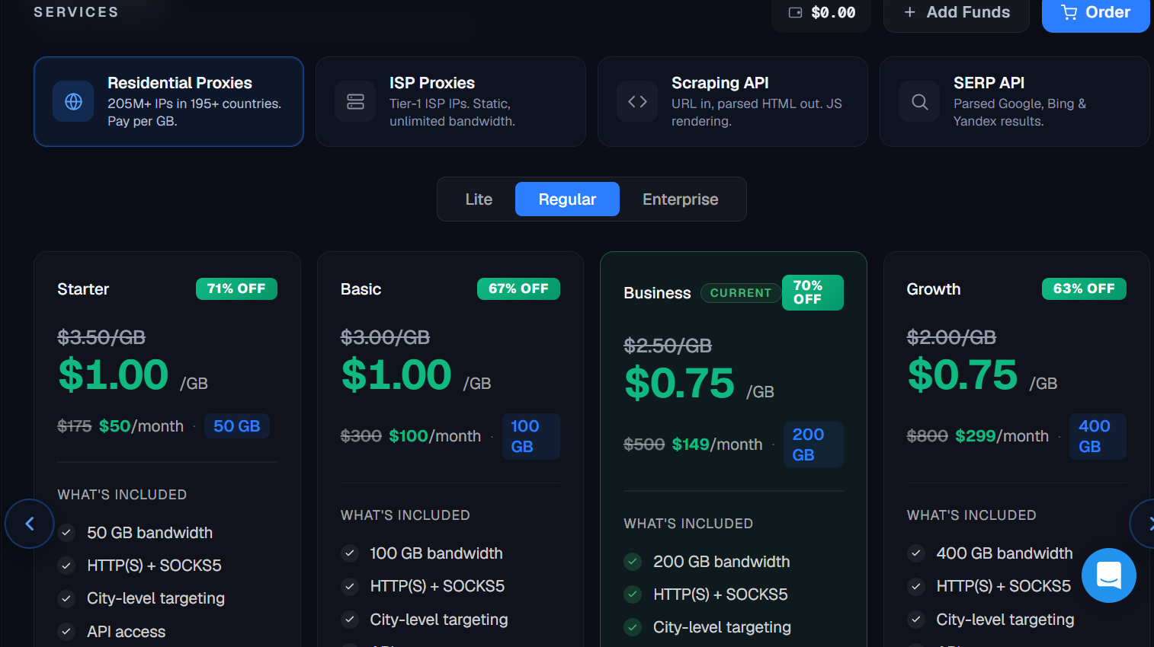The width and height of the screenshot is (1154, 647).
Task: Click the 100 GB tag on Basic
Action: click(531, 436)
